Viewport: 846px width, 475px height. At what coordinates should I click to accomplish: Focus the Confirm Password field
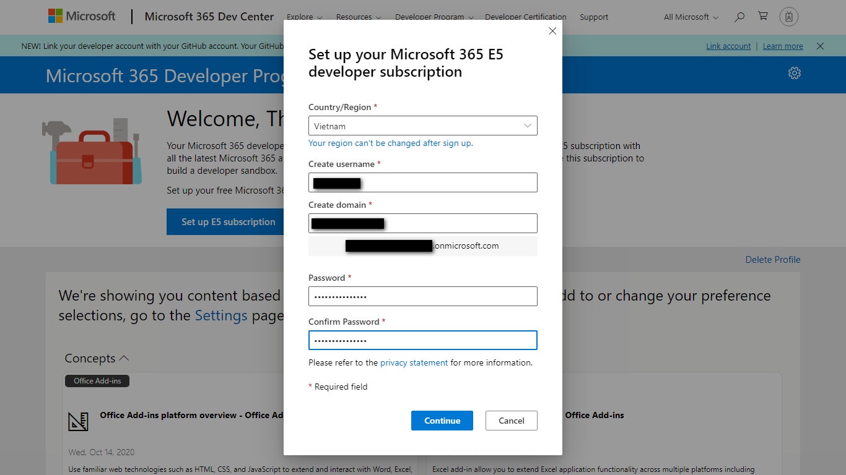[x=423, y=340]
